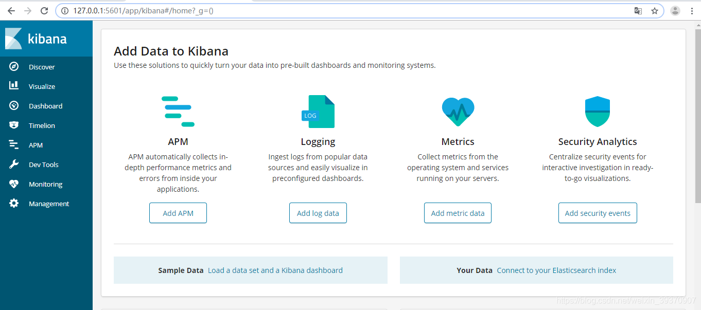Click the APM card title text
The width and height of the screenshot is (701, 310).
click(178, 141)
